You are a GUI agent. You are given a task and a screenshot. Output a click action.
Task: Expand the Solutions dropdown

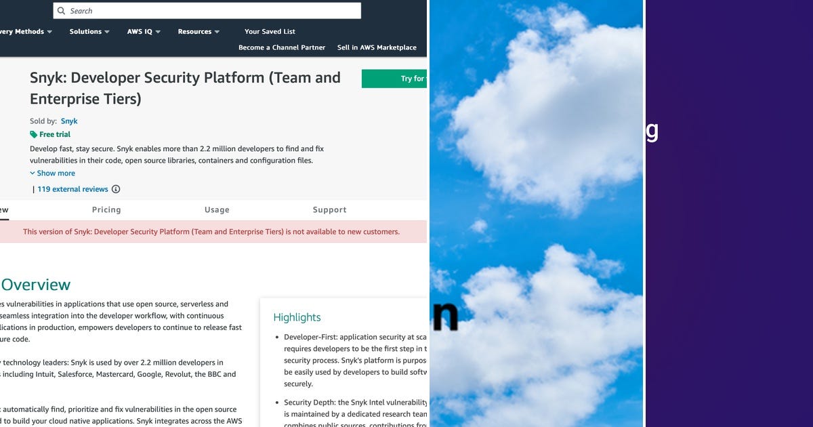coord(89,31)
